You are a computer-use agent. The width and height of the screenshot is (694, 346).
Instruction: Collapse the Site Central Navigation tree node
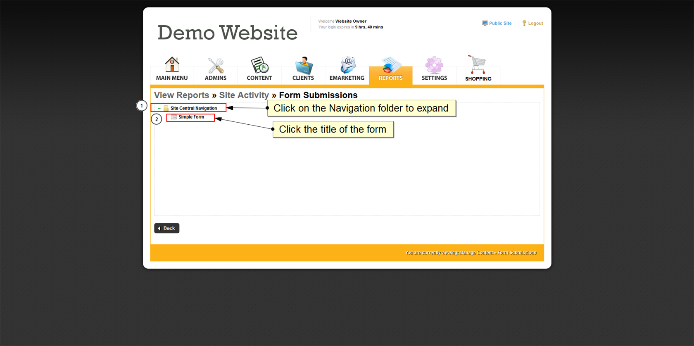point(159,108)
